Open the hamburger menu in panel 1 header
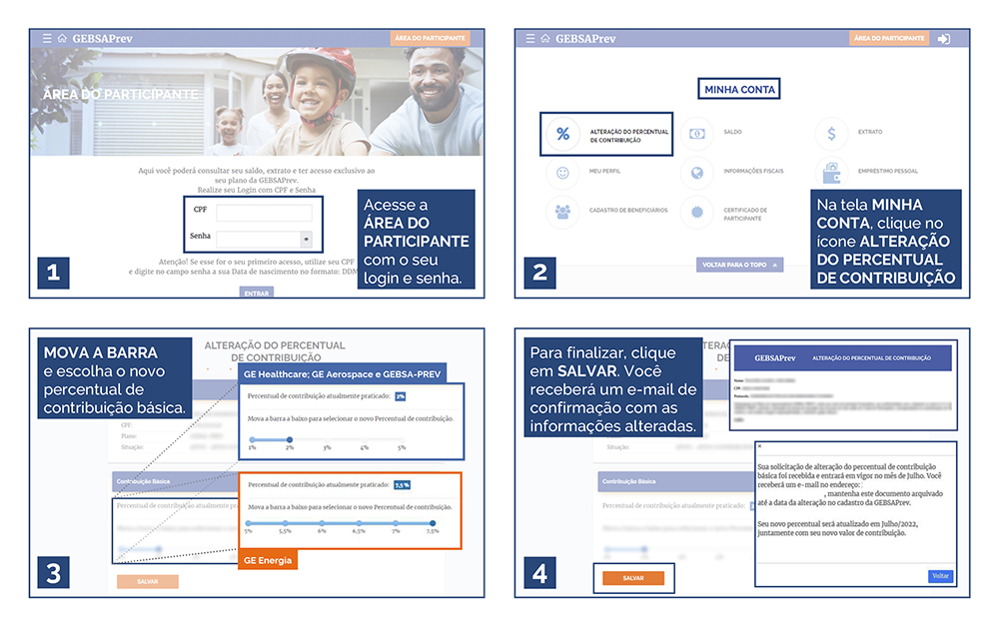The width and height of the screenshot is (999, 632). [x=47, y=38]
